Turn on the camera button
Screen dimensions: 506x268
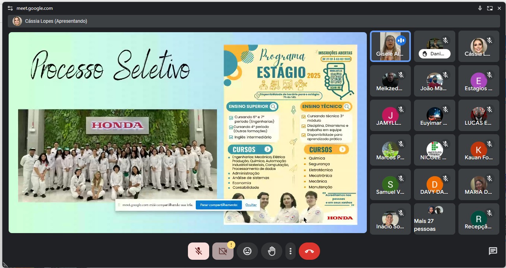tap(223, 251)
